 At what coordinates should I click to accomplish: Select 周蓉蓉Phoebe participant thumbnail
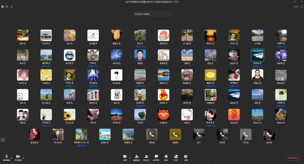coord(81,134)
